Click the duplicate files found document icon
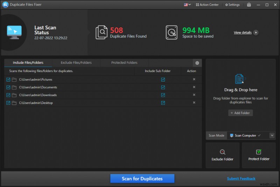The height and width of the screenshot is (187, 280). pos(101,32)
